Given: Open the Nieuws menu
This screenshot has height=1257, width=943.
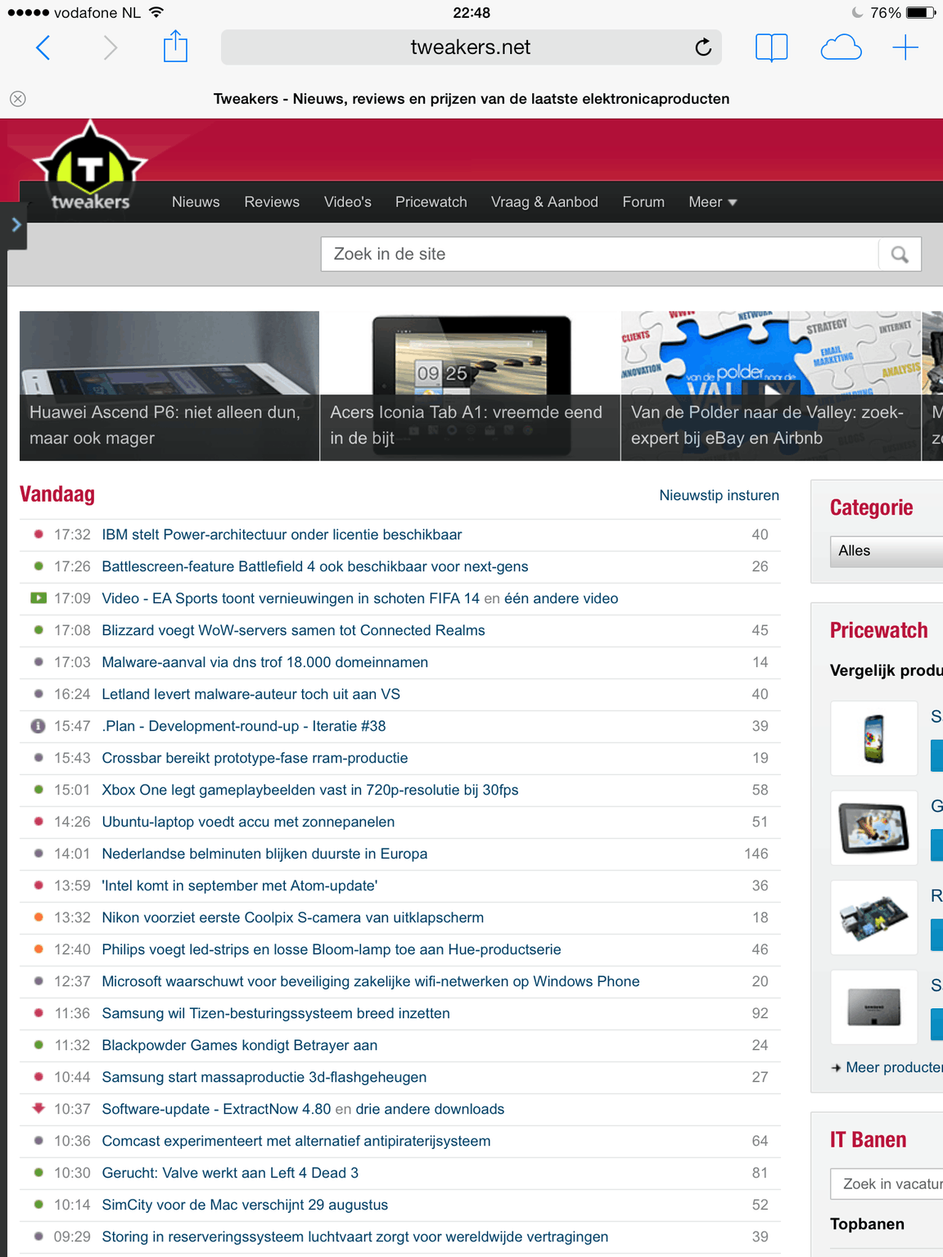Looking at the screenshot, I should (196, 202).
